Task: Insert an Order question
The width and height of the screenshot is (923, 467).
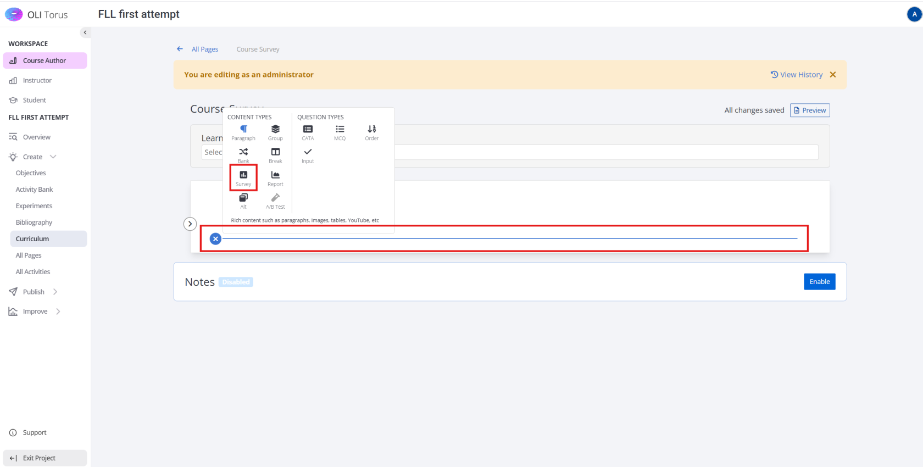Action: [372, 132]
